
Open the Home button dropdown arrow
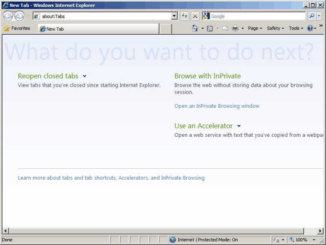point(203,28)
